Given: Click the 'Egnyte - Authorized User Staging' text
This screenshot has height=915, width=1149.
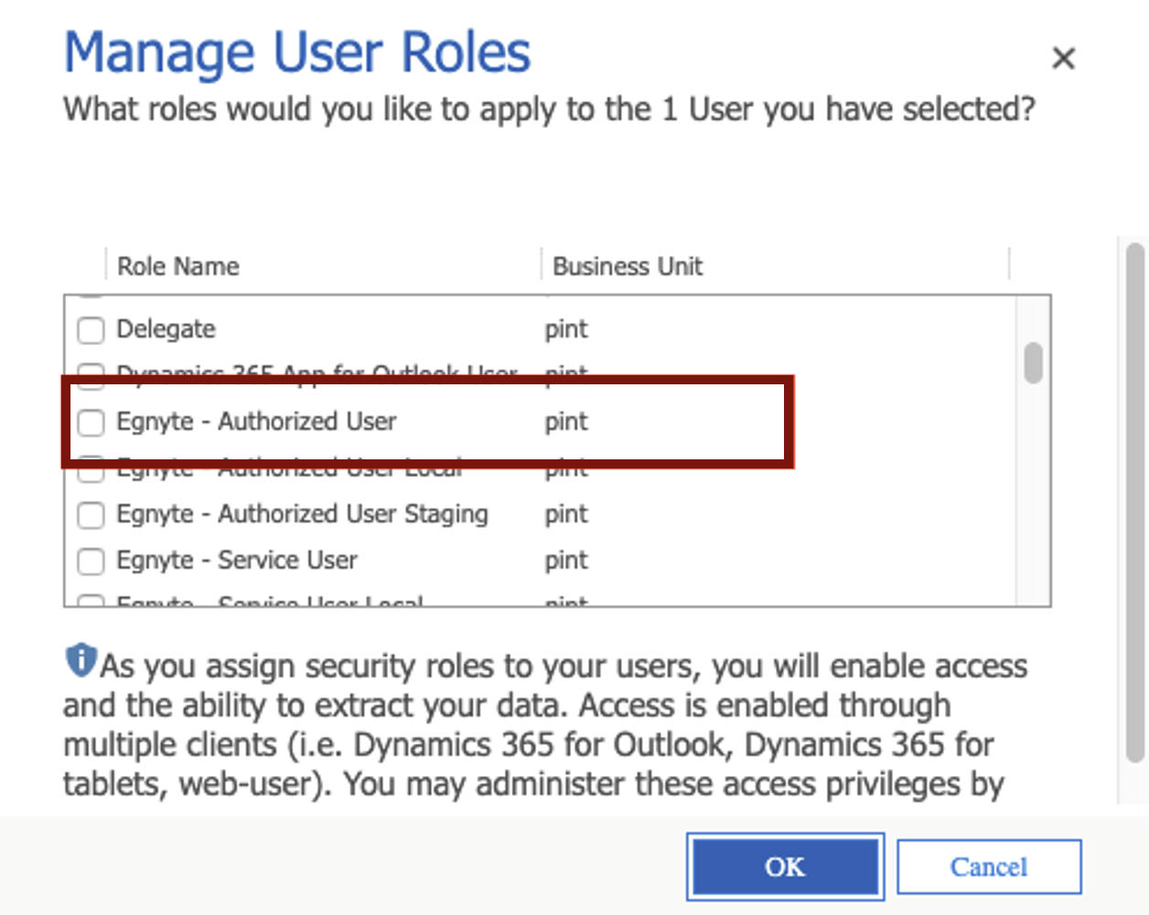Looking at the screenshot, I should point(302,513).
